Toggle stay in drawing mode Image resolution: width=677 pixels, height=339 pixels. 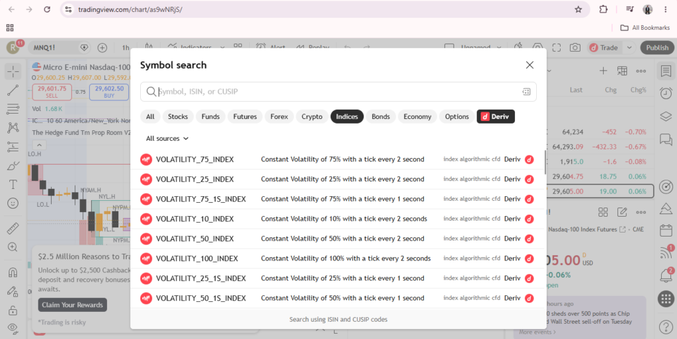[x=13, y=291]
